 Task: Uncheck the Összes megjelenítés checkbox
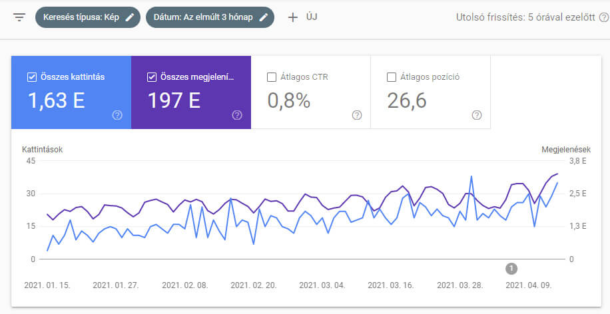tap(151, 77)
